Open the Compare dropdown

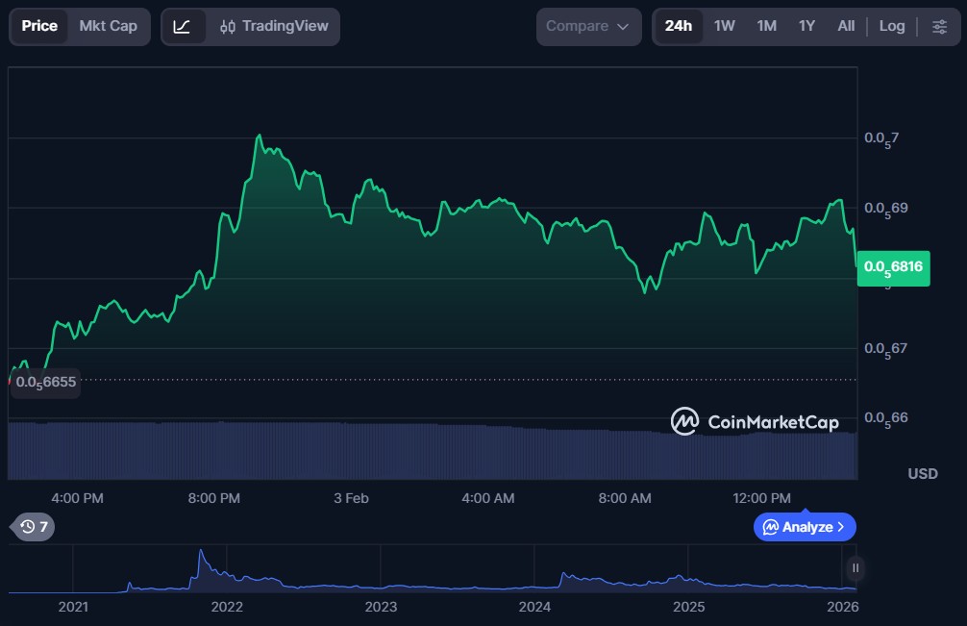tap(588, 26)
